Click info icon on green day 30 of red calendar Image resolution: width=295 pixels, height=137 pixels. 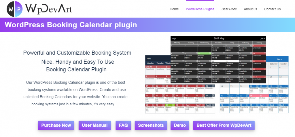[x=173, y=105]
